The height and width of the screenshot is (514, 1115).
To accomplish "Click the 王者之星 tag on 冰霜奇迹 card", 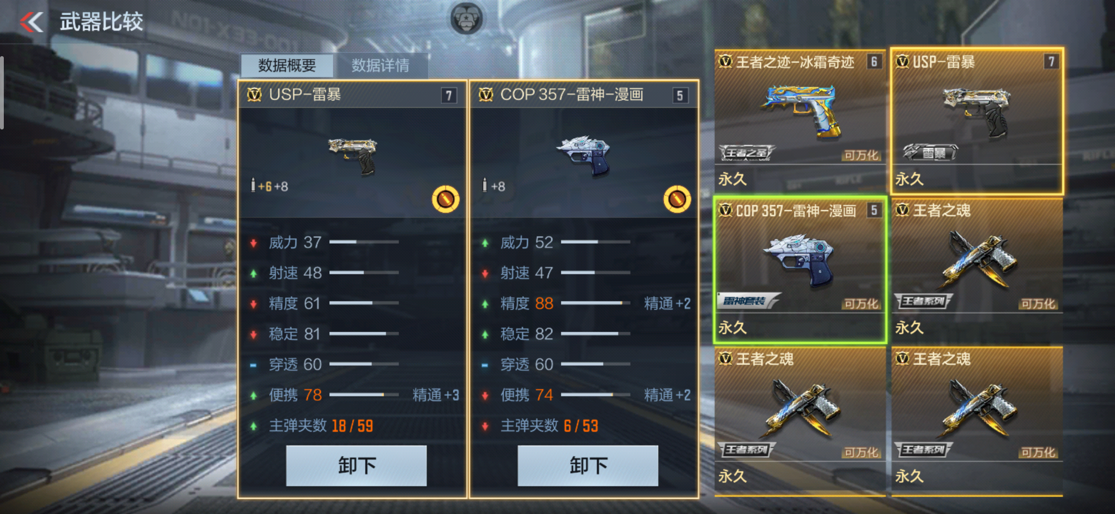I will pyautogui.click(x=747, y=153).
